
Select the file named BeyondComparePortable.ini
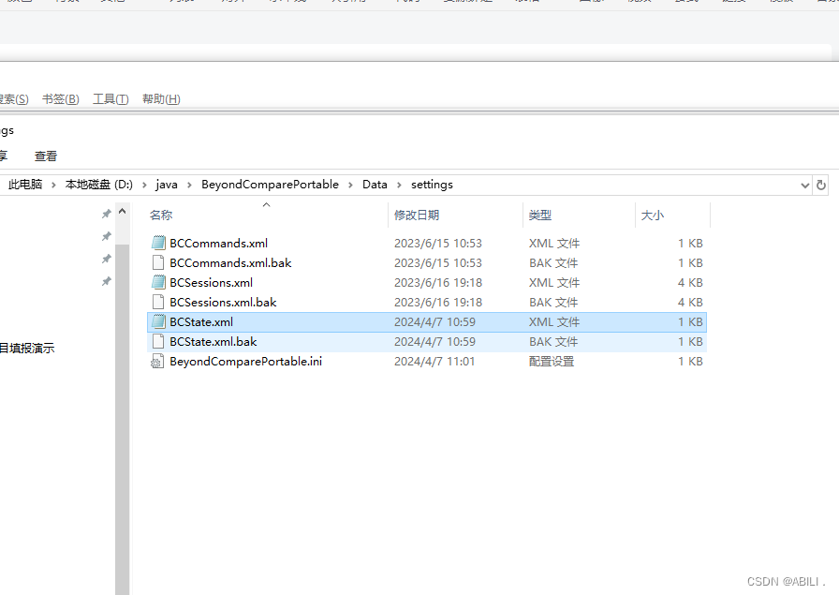coord(245,362)
